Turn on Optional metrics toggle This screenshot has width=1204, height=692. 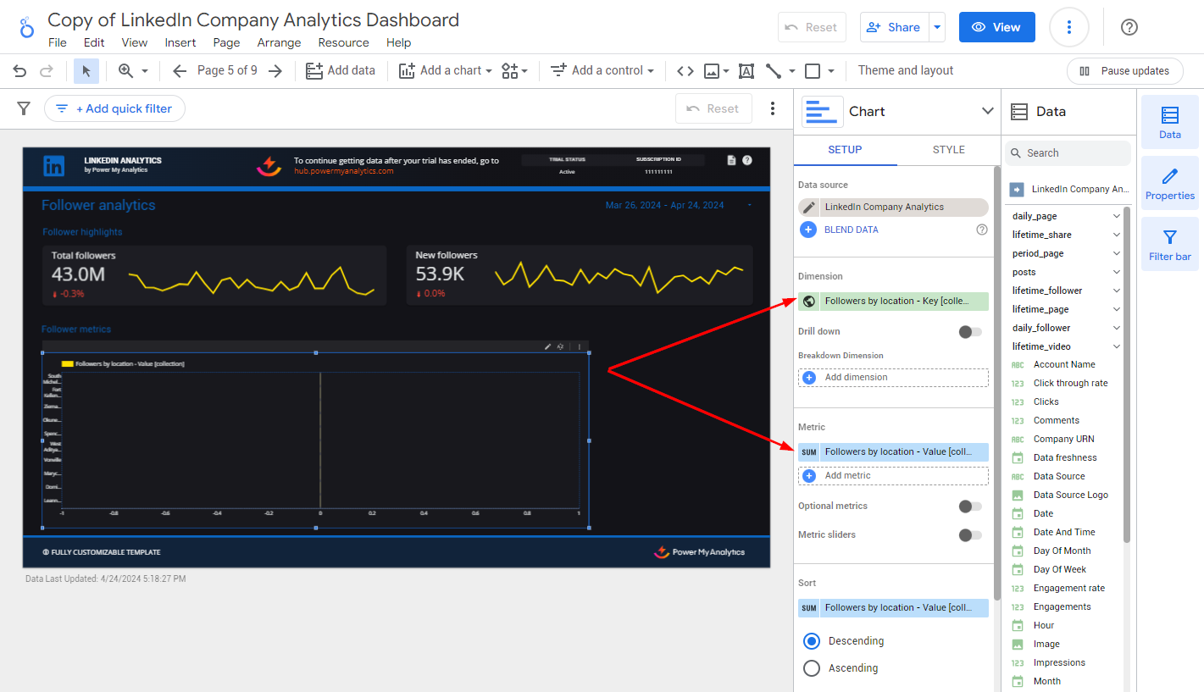tap(969, 507)
